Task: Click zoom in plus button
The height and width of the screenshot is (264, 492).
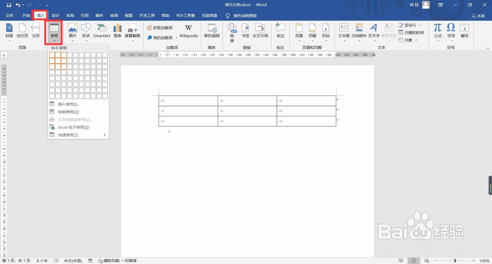Action: point(474,261)
